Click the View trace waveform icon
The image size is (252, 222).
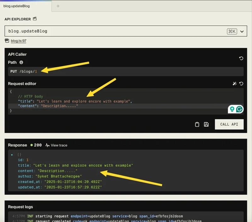click(x=47, y=145)
